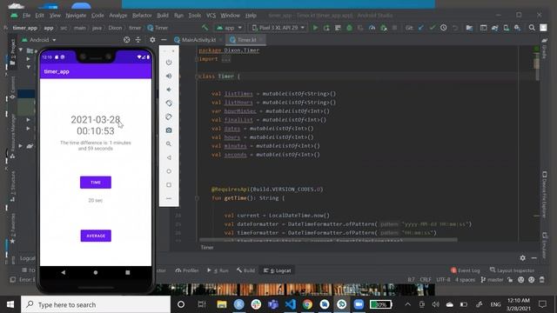This screenshot has width=557, height=313.
Task: Open the Android project view dropdown
Action: (x=38, y=40)
